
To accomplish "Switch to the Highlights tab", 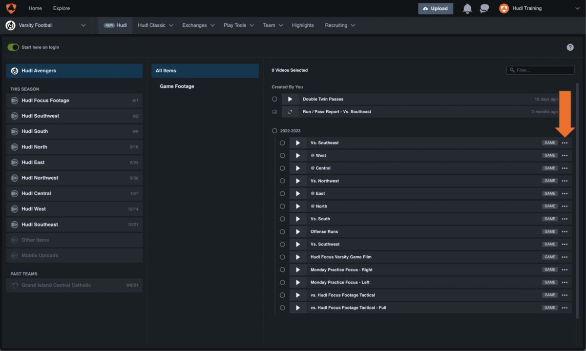I will pyautogui.click(x=303, y=25).
